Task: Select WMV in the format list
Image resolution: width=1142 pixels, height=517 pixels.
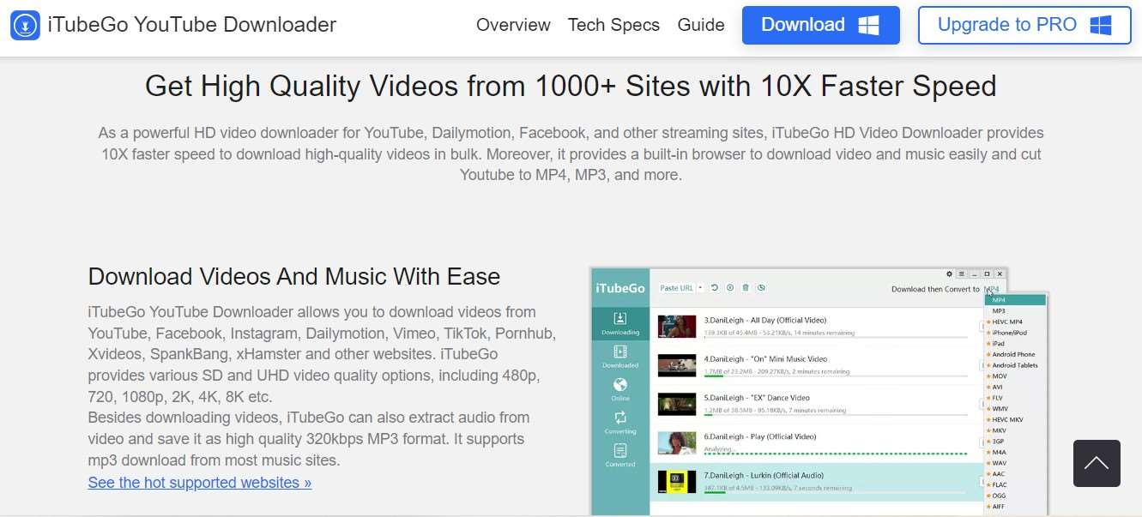Action: click(x=1000, y=409)
